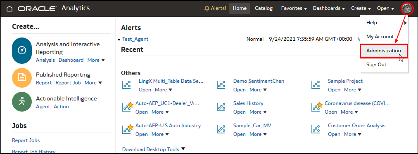
Task: Click the Sample_Car_MV chart icon
Action: (x=221, y=129)
